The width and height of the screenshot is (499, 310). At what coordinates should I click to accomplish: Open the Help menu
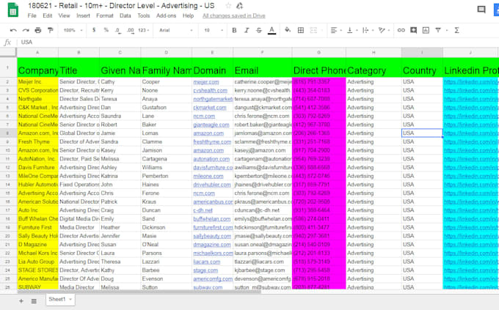click(188, 15)
